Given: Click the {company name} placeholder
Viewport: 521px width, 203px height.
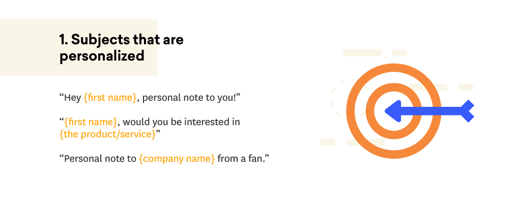Looking at the screenshot, I should [x=177, y=158].
